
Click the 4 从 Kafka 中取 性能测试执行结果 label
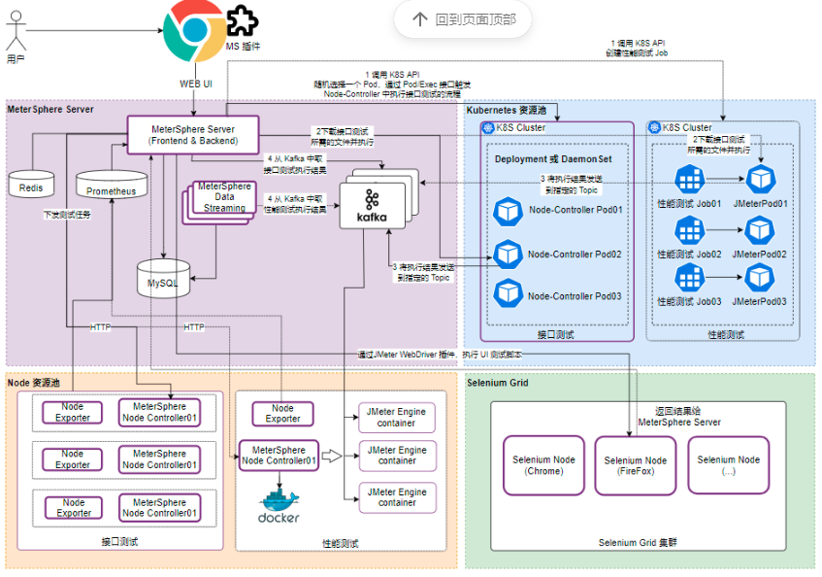click(x=295, y=204)
